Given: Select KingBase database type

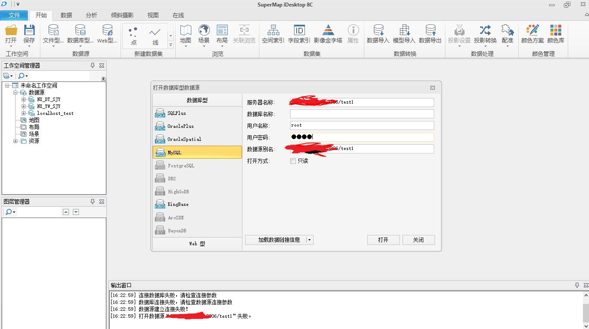Looking at the screenshot, I should (x=197, y=204).
